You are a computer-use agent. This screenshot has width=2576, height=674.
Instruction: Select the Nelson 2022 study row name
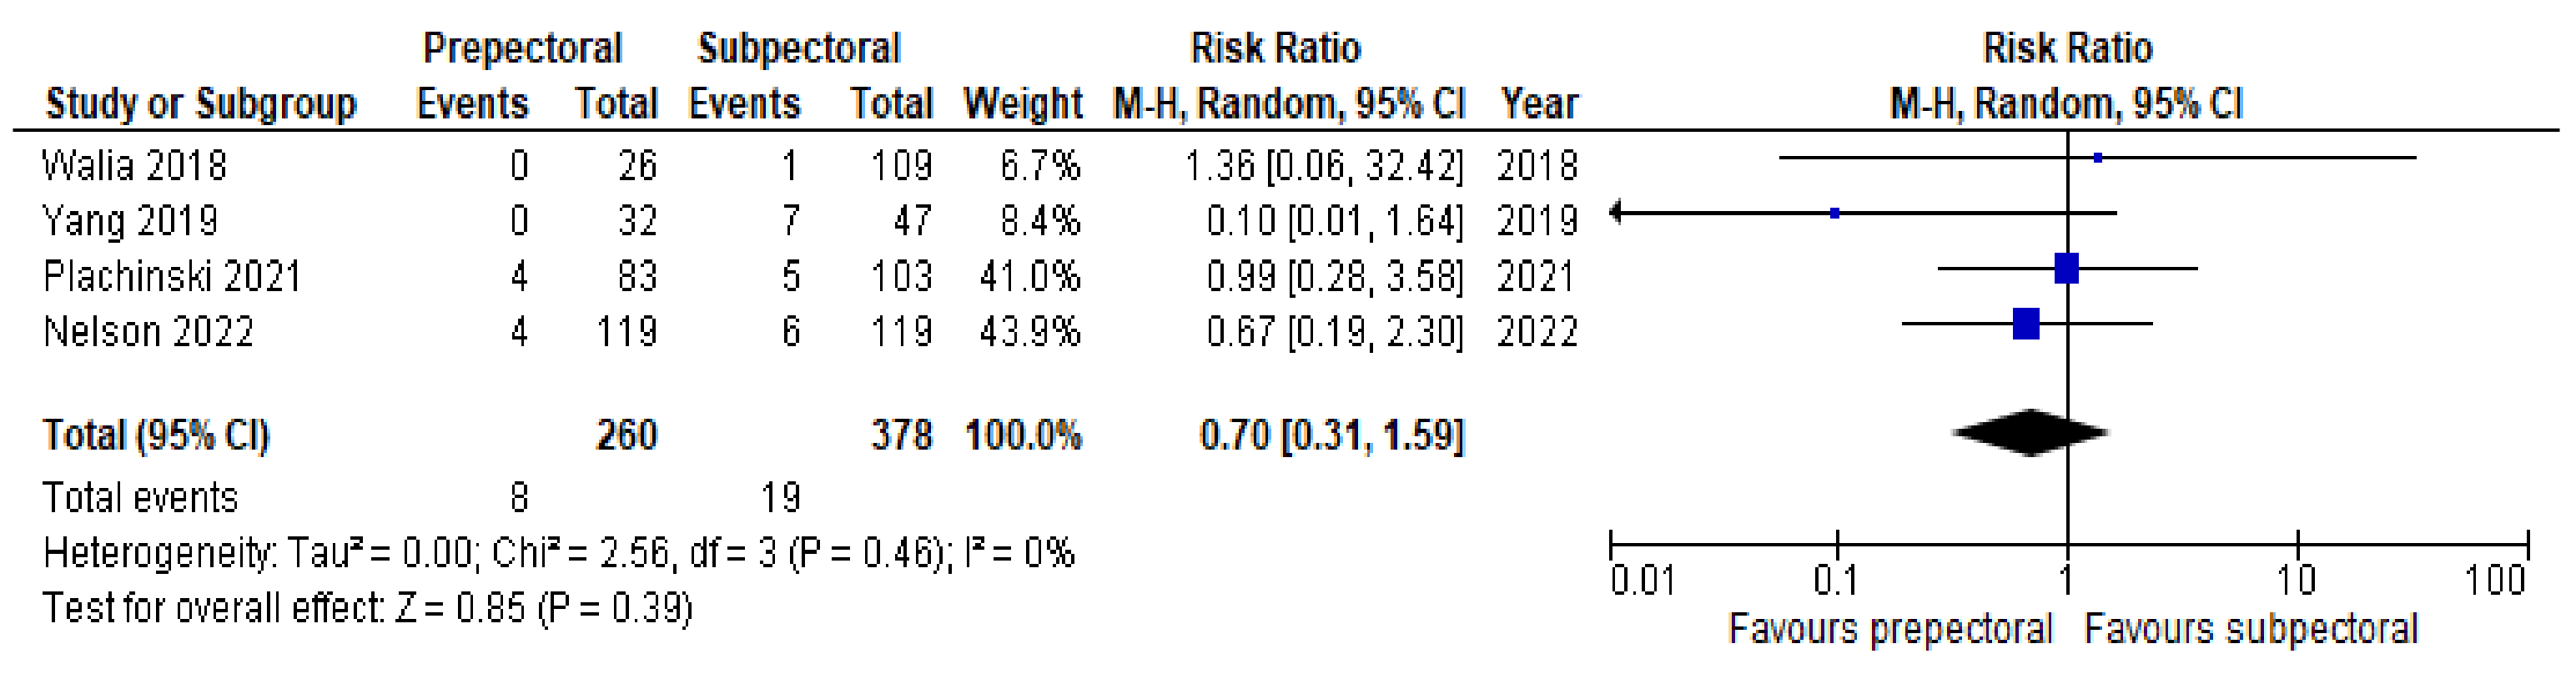[x=148, y=331]
